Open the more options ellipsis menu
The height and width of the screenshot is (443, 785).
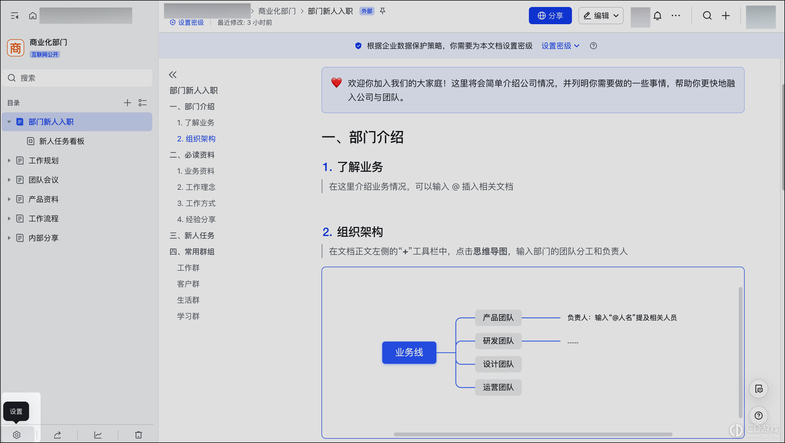click(676, 16)
